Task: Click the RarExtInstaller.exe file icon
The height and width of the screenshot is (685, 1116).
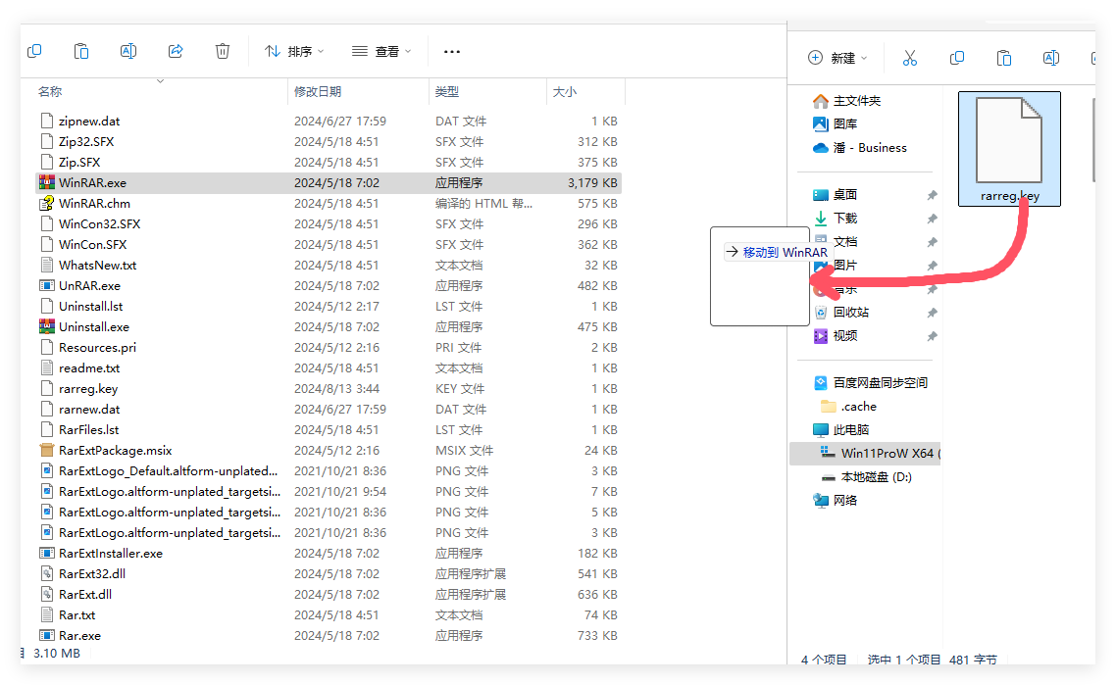Action: click(x=47, y=554)
